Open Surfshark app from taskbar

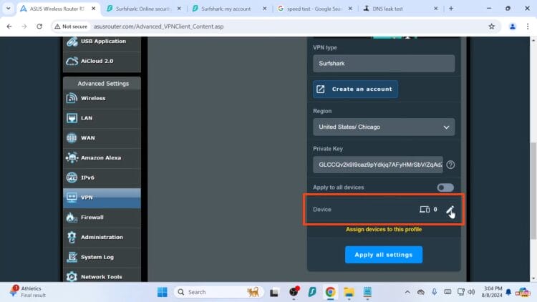[312, 292]
